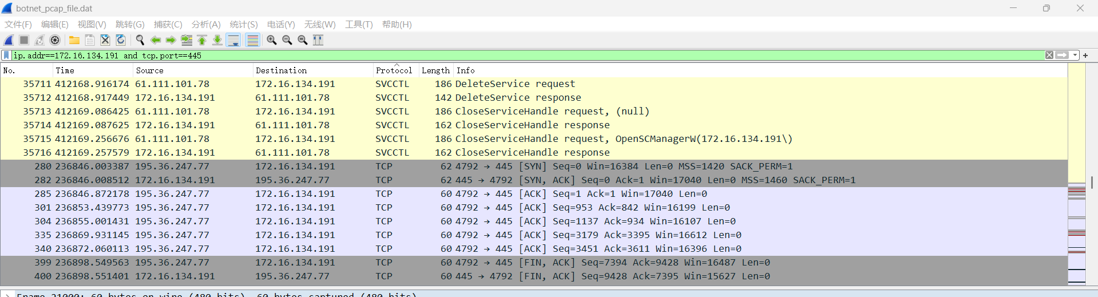Toggle packet list colorization
Image resolution: width=1098 pixels, height=297 pixels.
252,40
